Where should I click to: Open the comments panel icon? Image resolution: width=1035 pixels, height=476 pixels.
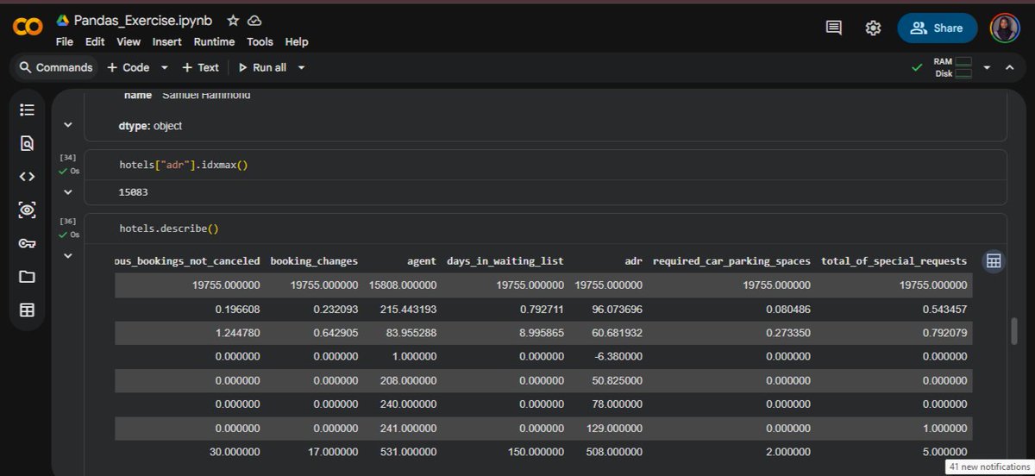834,28
